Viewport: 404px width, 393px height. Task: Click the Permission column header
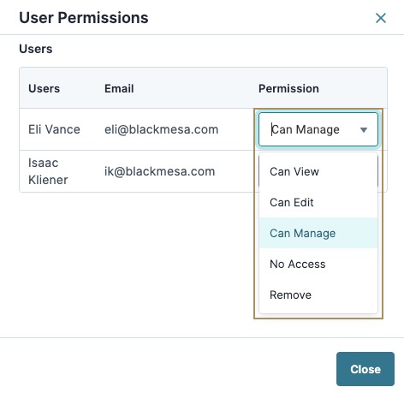(288, 88)
